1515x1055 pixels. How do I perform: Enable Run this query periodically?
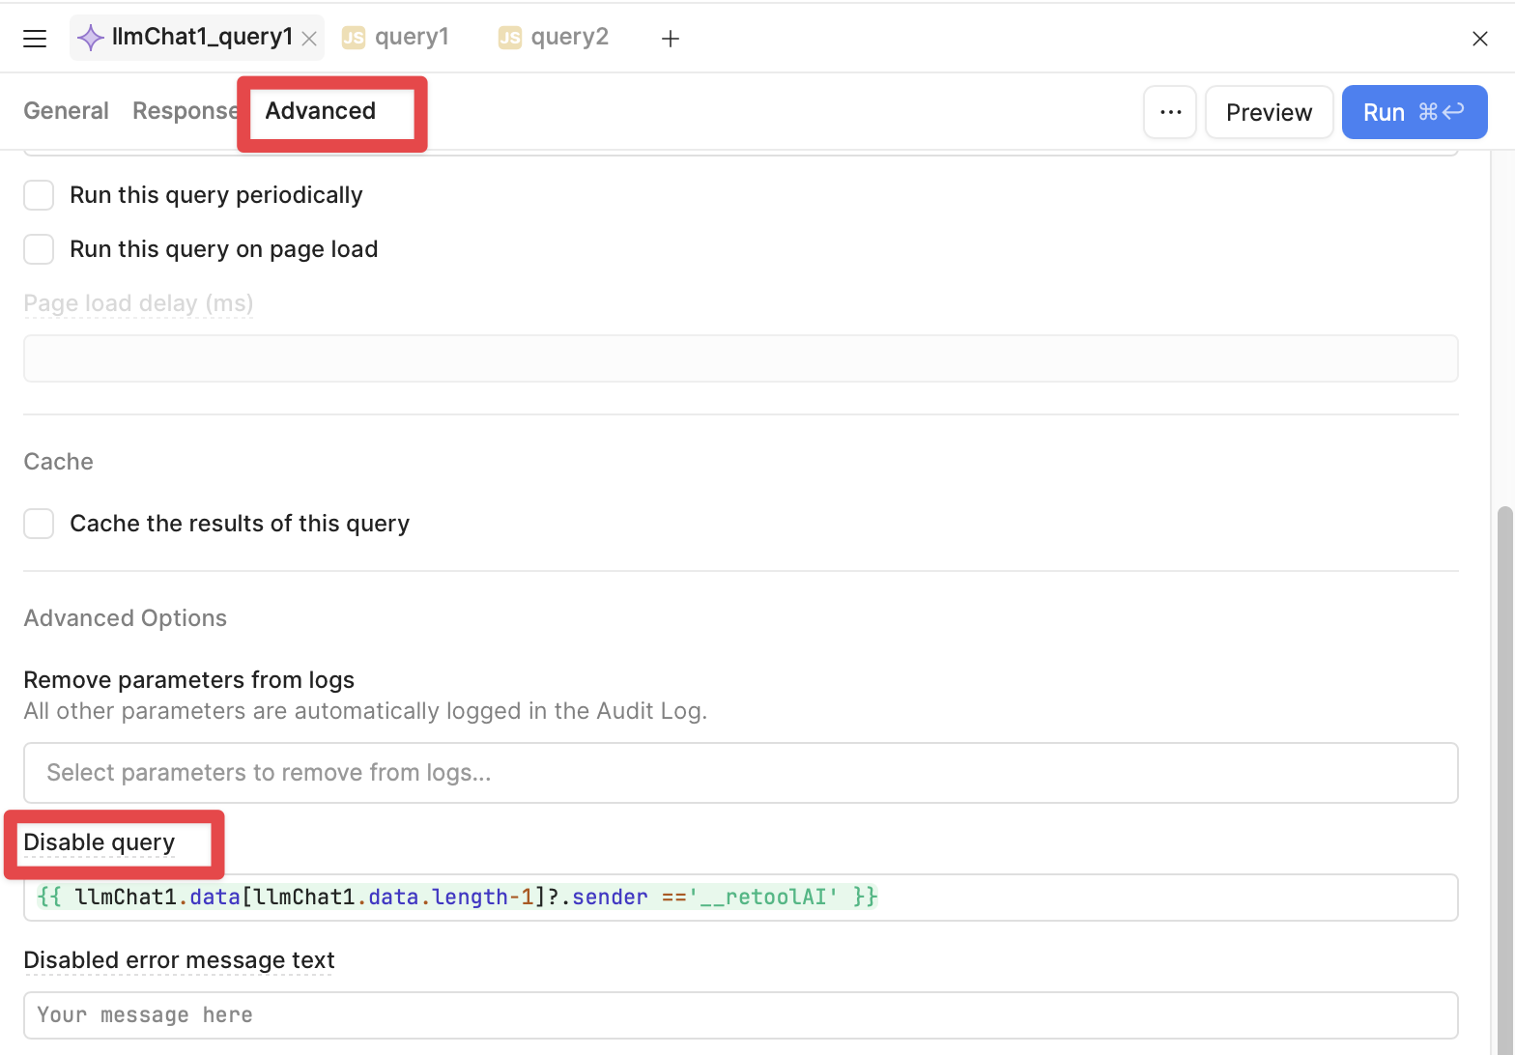click(x=39, y=195)
